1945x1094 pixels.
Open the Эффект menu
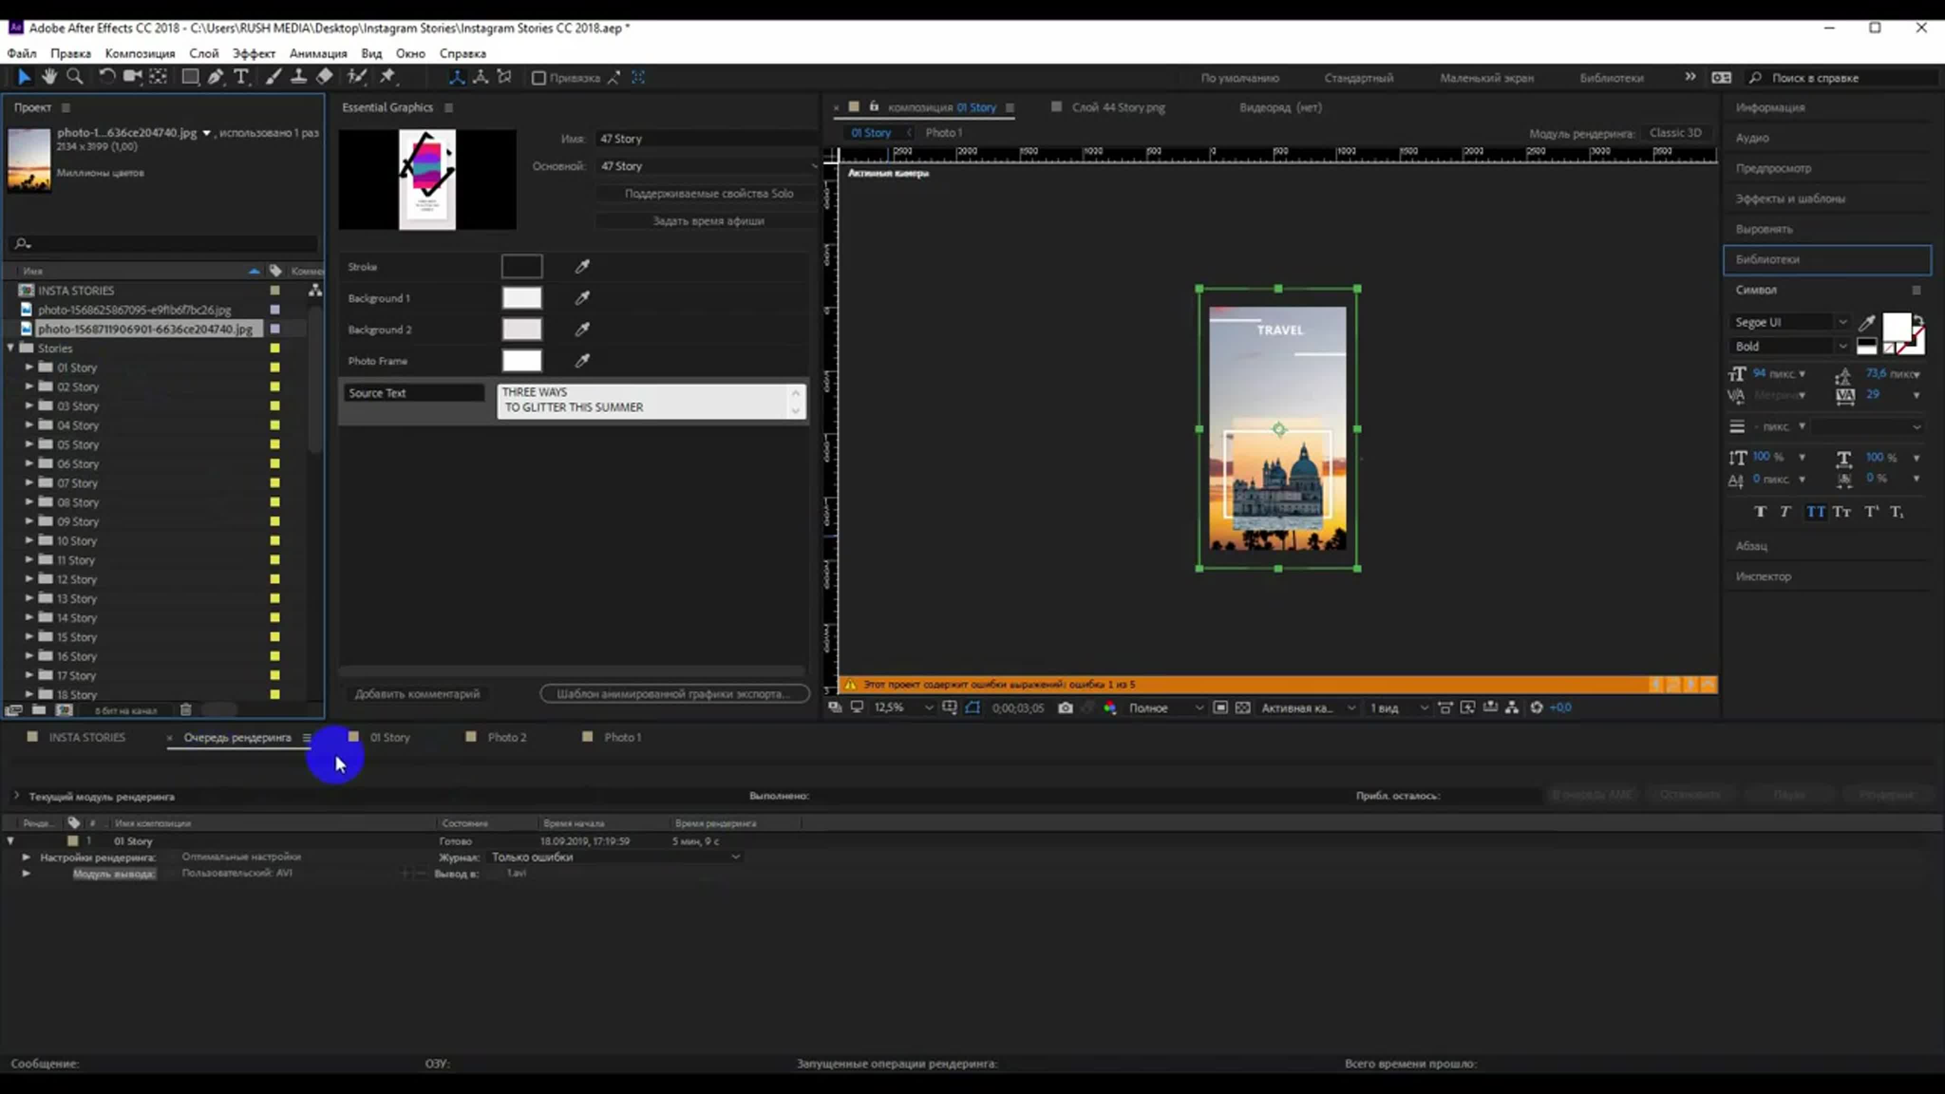[x=253, y=54]
